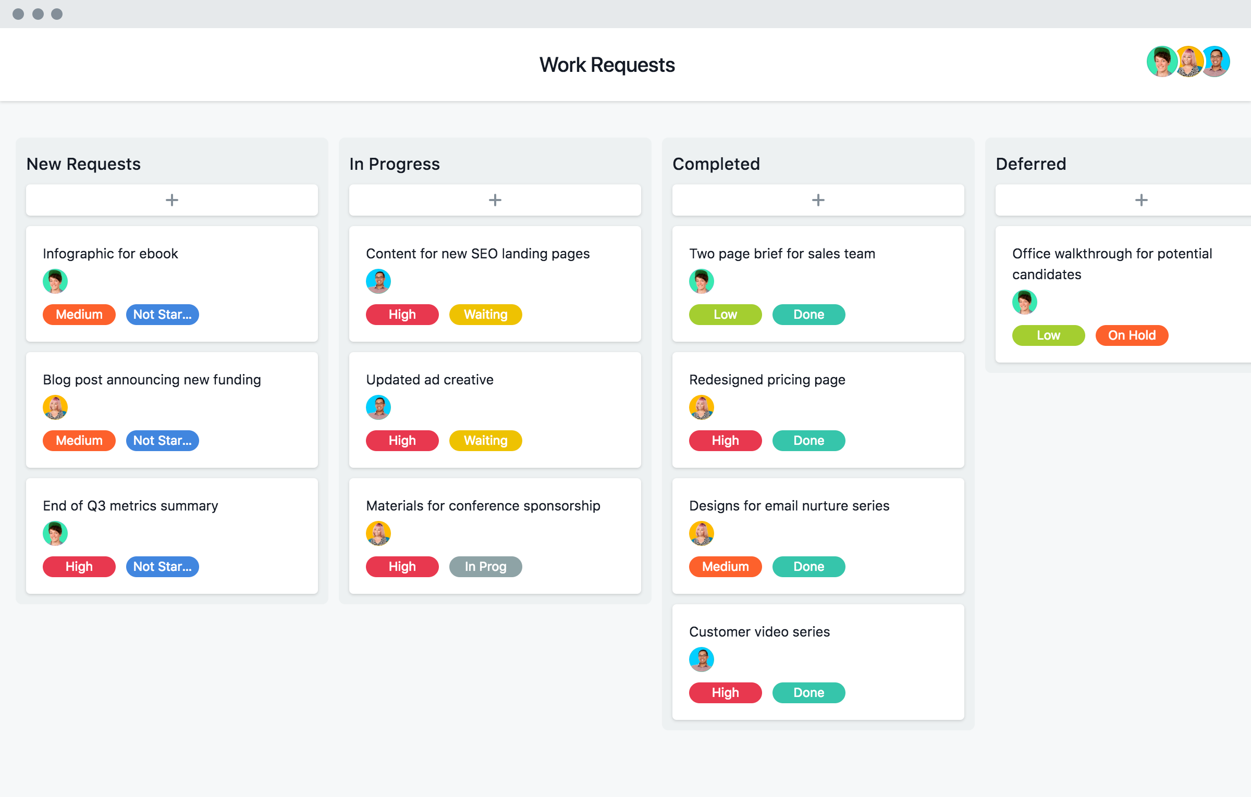Click the add card button in New Requests
This screenshot has width=1251, height=797.
click(x=173, y=198)
